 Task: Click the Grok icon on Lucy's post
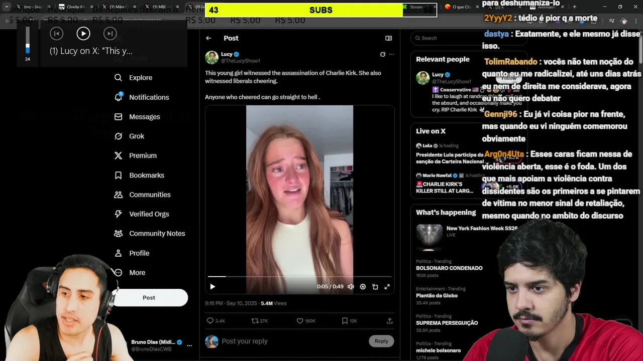point(383,54)
